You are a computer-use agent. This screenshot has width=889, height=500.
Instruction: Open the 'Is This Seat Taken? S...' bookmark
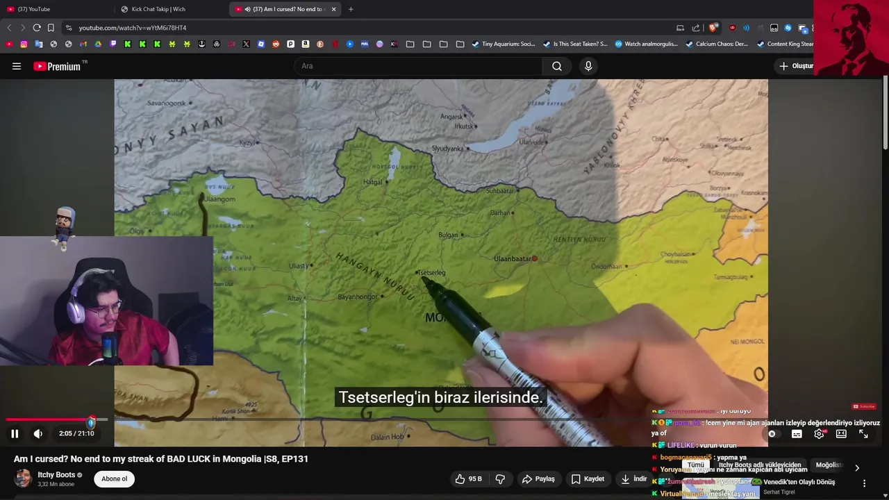click(575, 44)
